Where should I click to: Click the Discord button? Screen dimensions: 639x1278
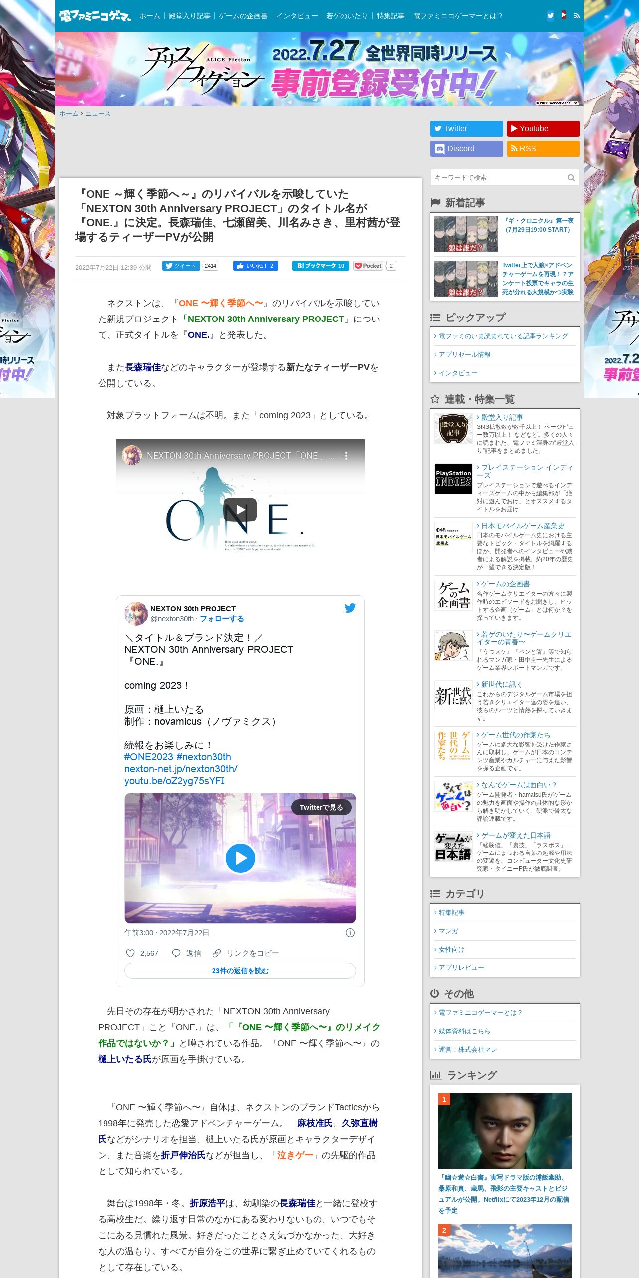(x=467, y=148)
